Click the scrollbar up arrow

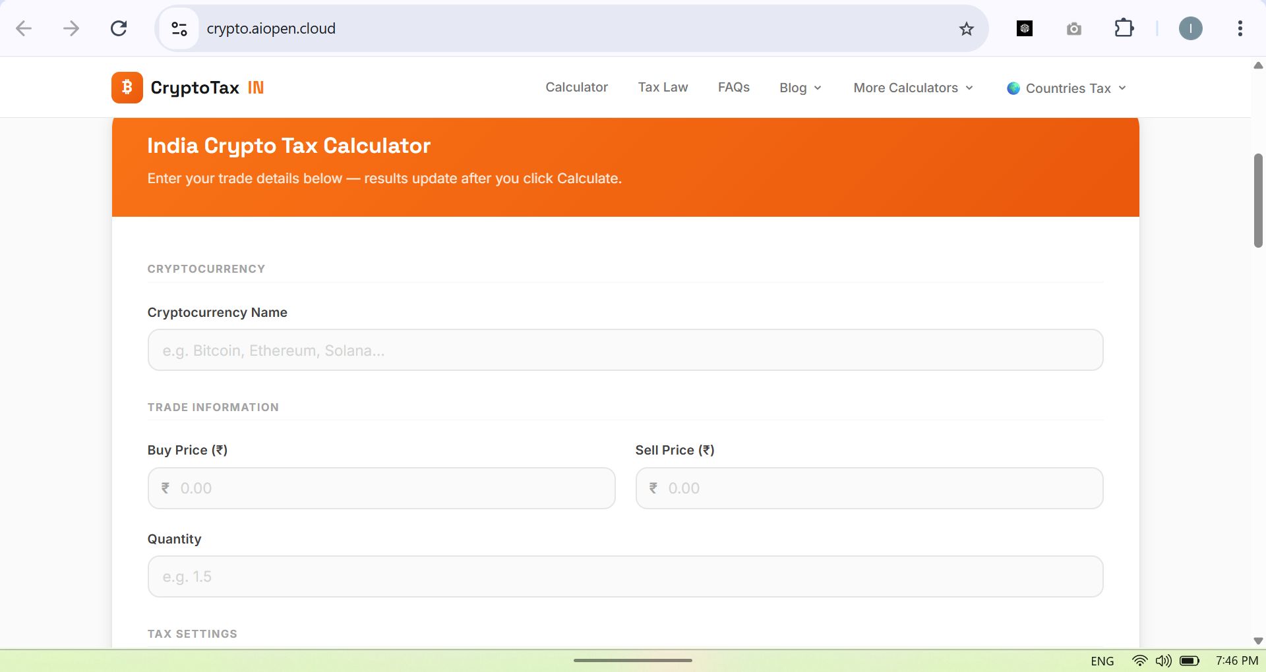click(1258, 65)
